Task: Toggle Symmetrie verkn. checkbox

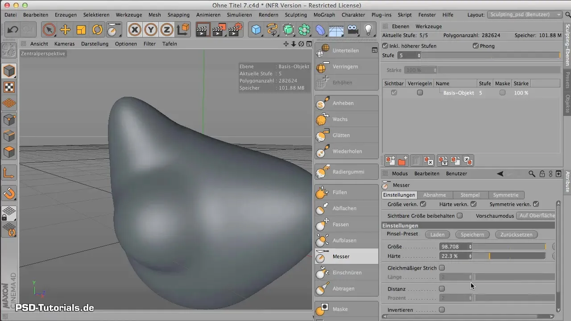Action: point(536,205)
